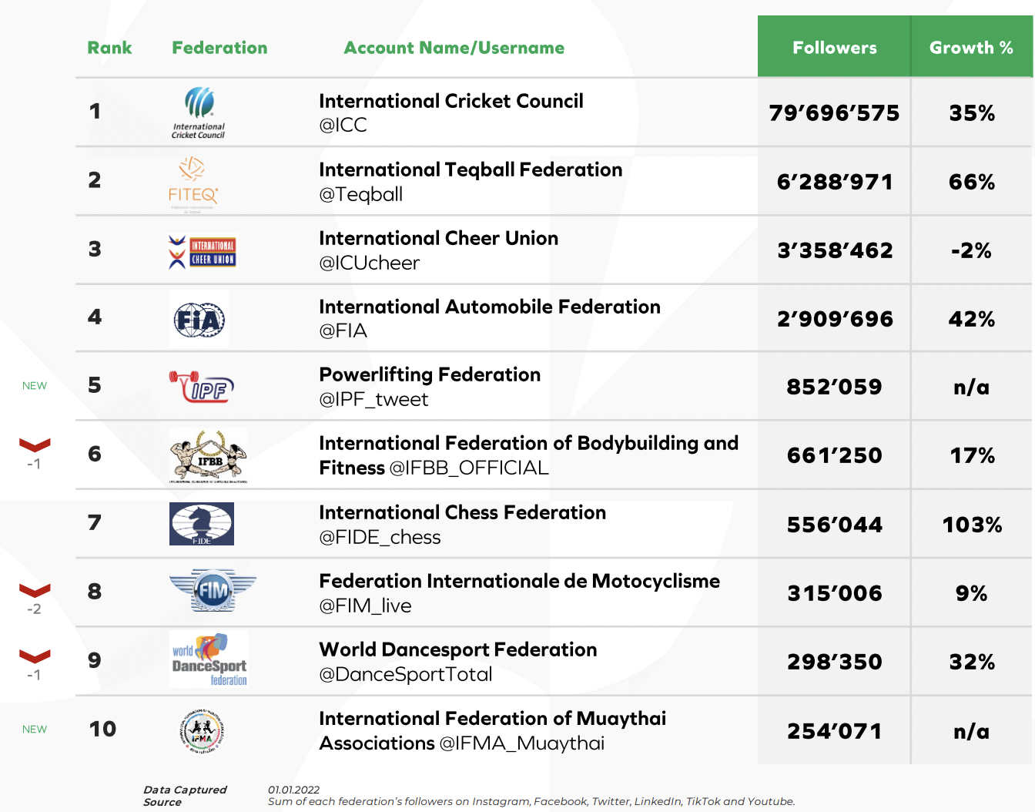This screenshot has height=812, width=1035.
Task: Click the International Cricket Council logo
Action: pos(199,112)
